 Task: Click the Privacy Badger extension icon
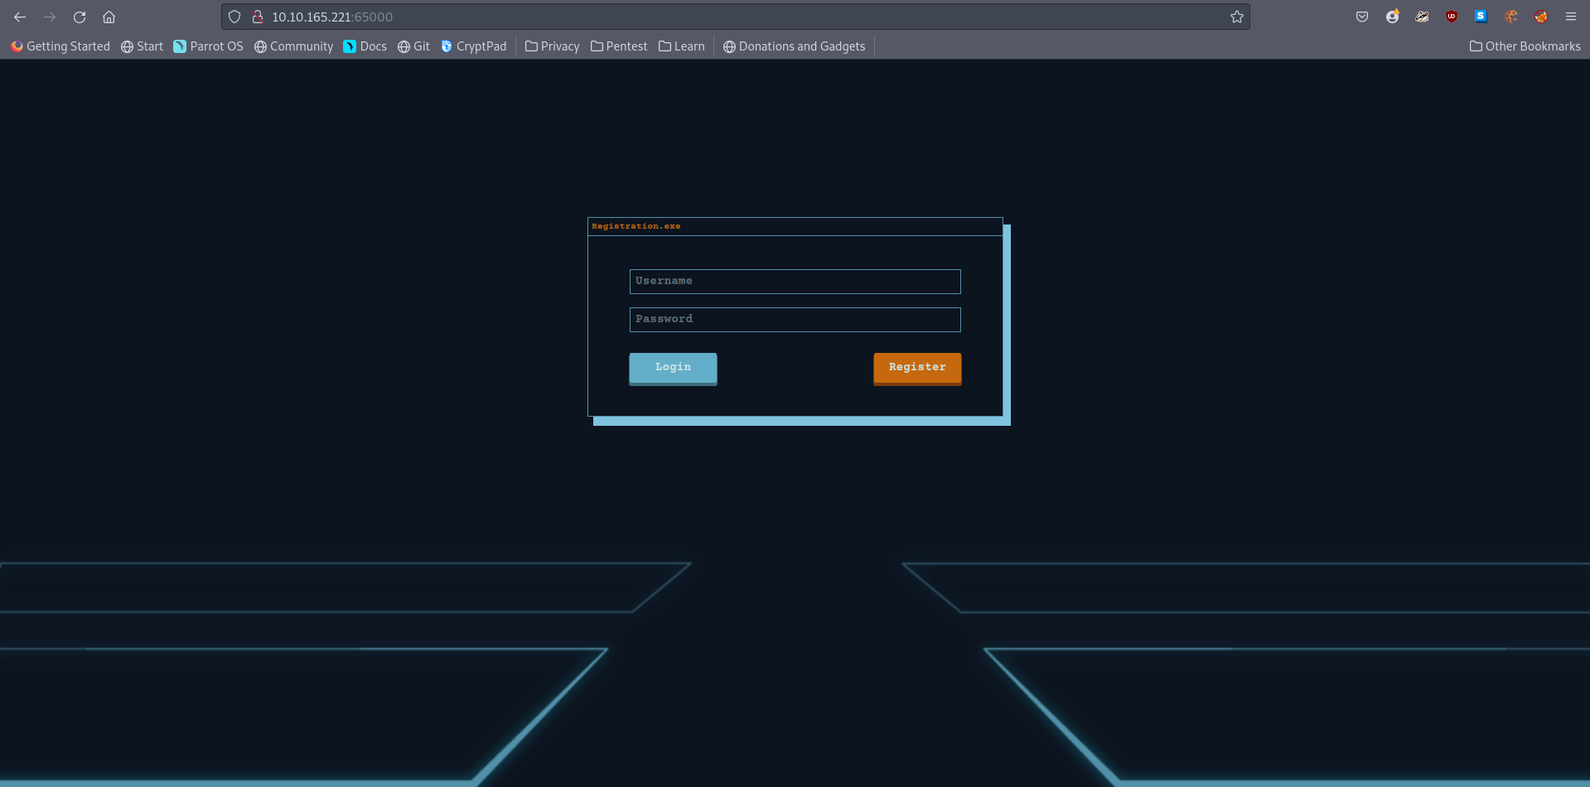click(x=1422, y=17)
